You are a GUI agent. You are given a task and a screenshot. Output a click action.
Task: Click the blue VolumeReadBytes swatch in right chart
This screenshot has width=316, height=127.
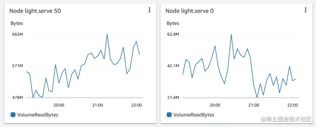169,115
